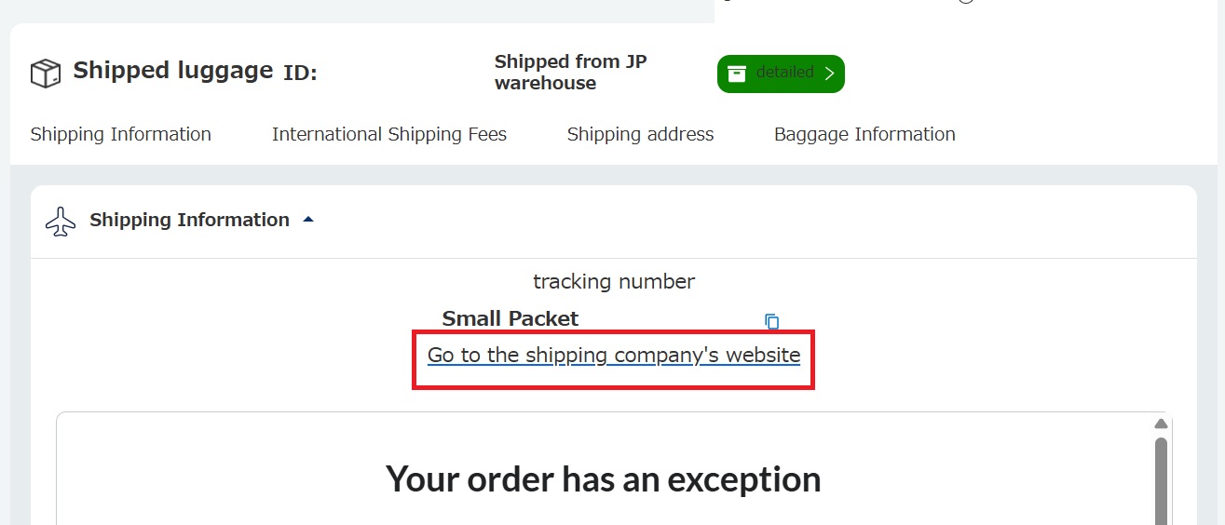Collapse the Shipping Information section using the triangle
The width and height of the screenshot is (1225, 525).
tap(308, 221)
